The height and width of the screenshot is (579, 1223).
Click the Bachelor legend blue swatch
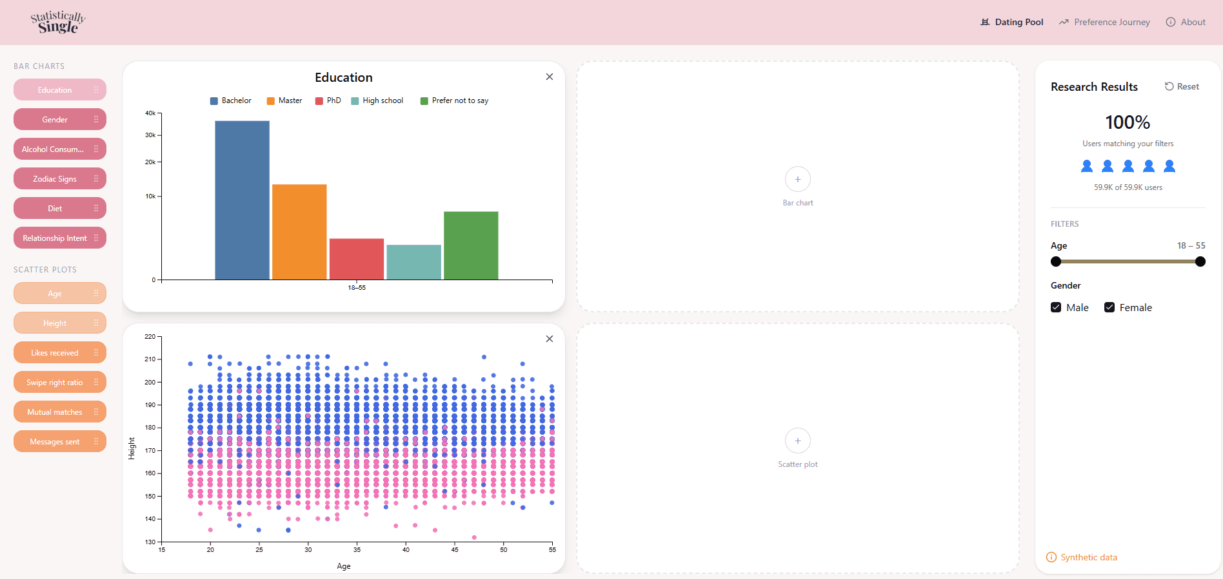click(214, 101)
